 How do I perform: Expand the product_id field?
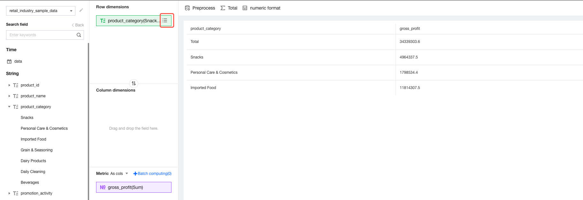[x=9, y=85]
